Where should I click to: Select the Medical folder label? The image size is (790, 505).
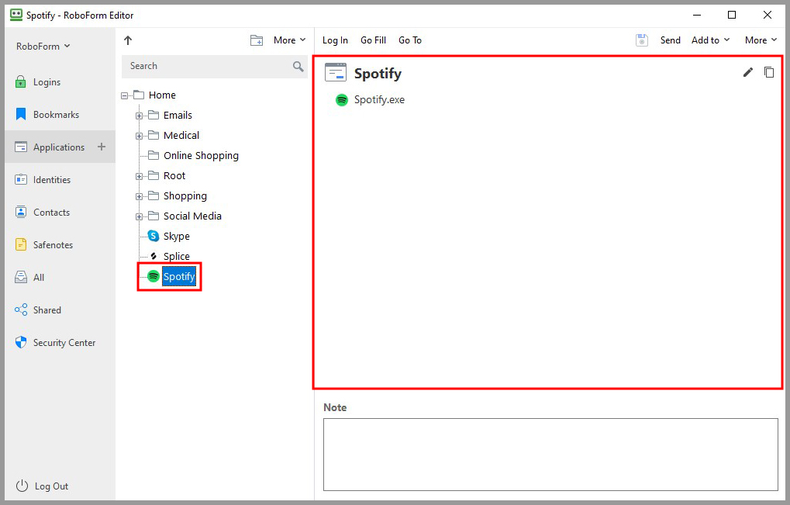(x=181, y=136)
